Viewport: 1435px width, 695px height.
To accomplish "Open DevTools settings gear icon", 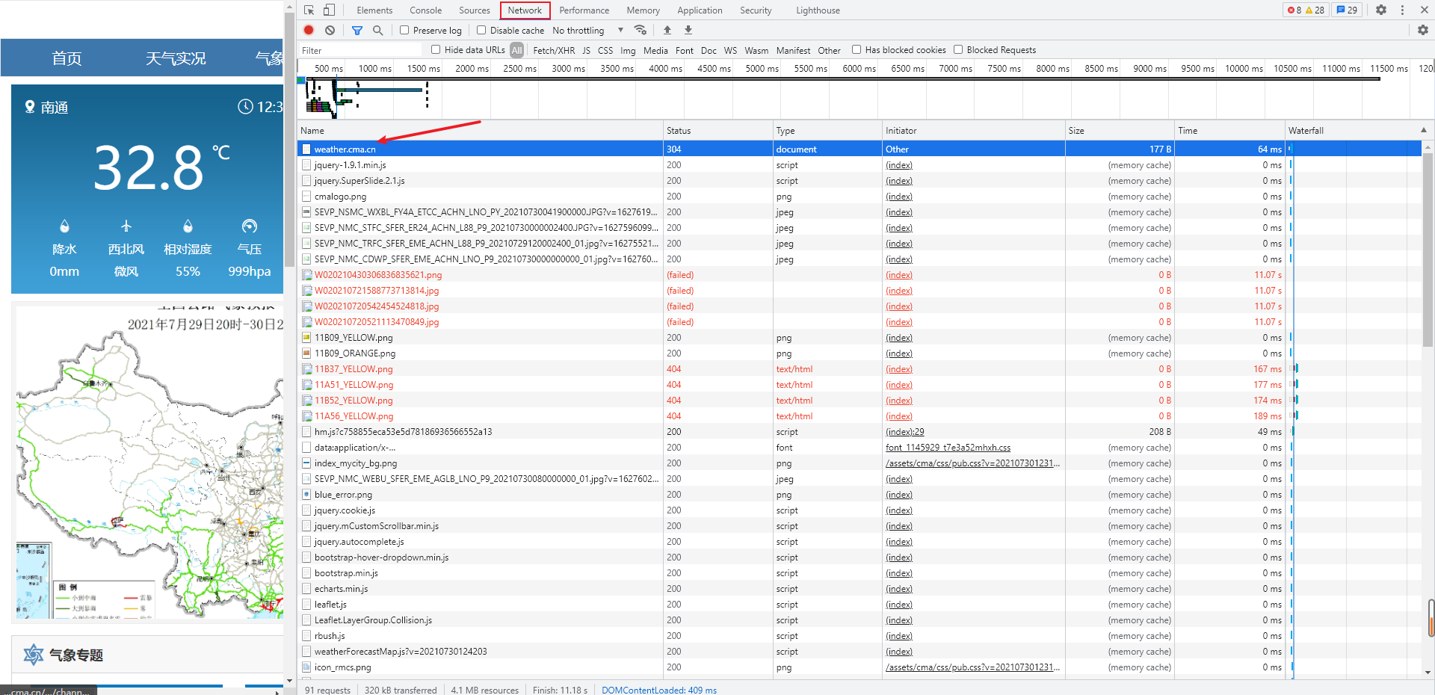I will [1381, 10].
